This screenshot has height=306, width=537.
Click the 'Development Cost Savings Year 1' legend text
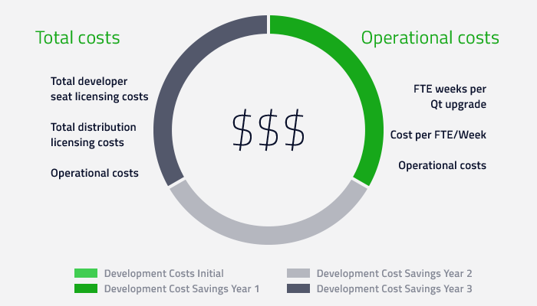click(x=181, y=288)
